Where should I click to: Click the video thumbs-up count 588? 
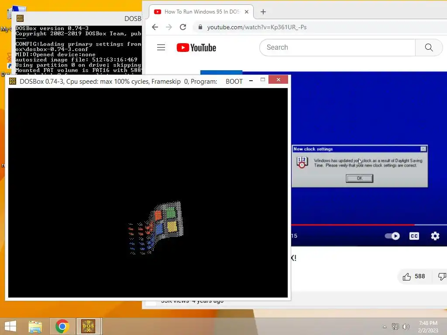point(419,276)
